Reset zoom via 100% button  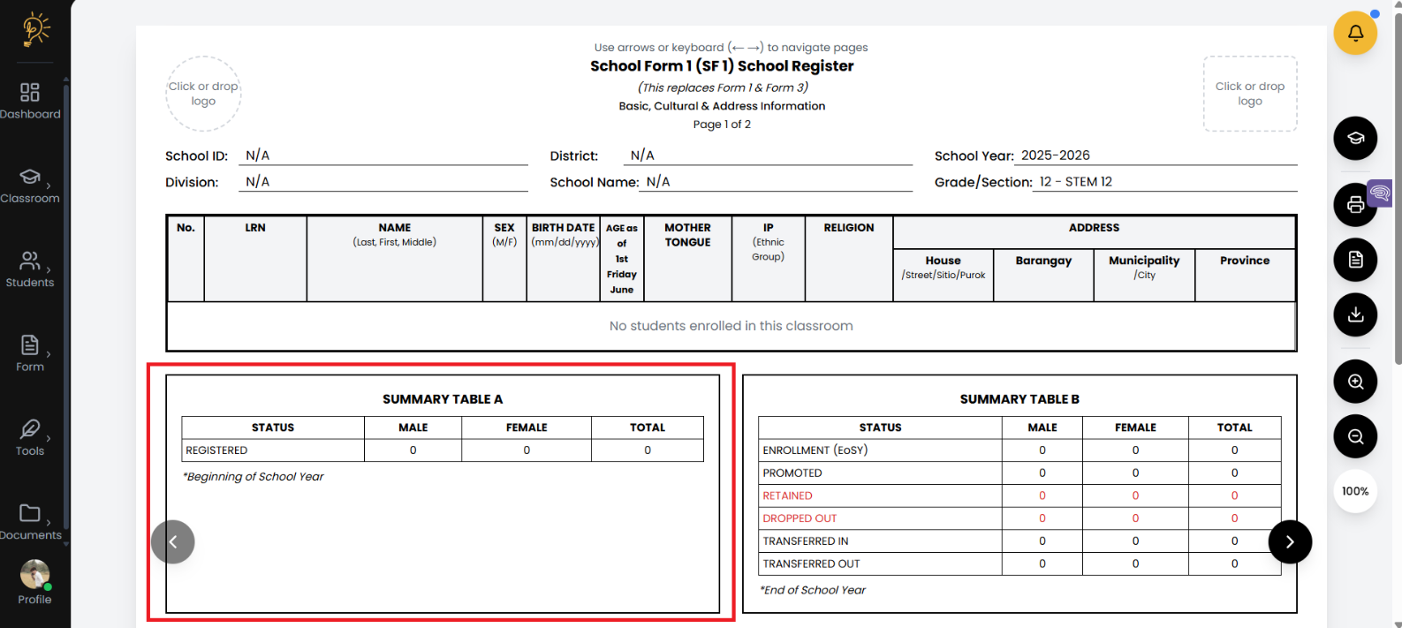click(1354, 491)
